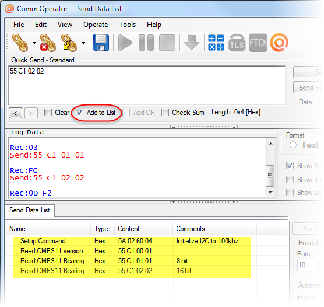Click the Type column header
The image size is (324, 307).
tap(103, 229)
